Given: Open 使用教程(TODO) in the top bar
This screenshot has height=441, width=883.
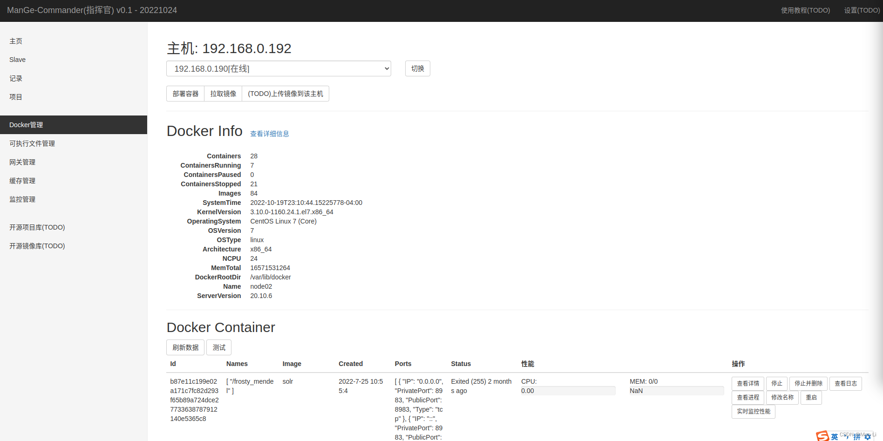Looking at the screenshot, I should tap(806, 10).
